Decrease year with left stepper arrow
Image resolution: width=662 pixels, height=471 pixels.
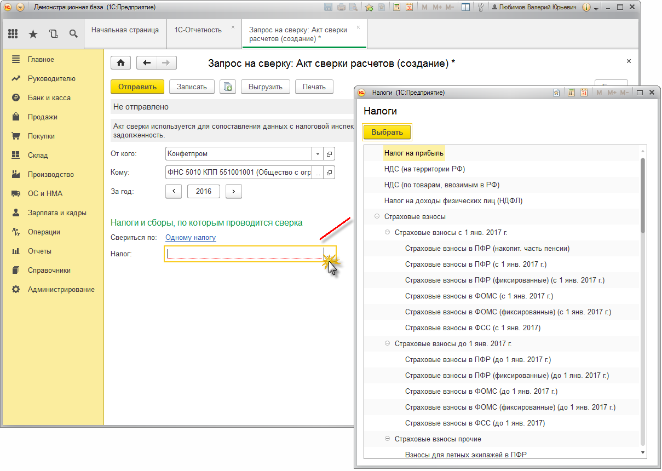[174, 191]
